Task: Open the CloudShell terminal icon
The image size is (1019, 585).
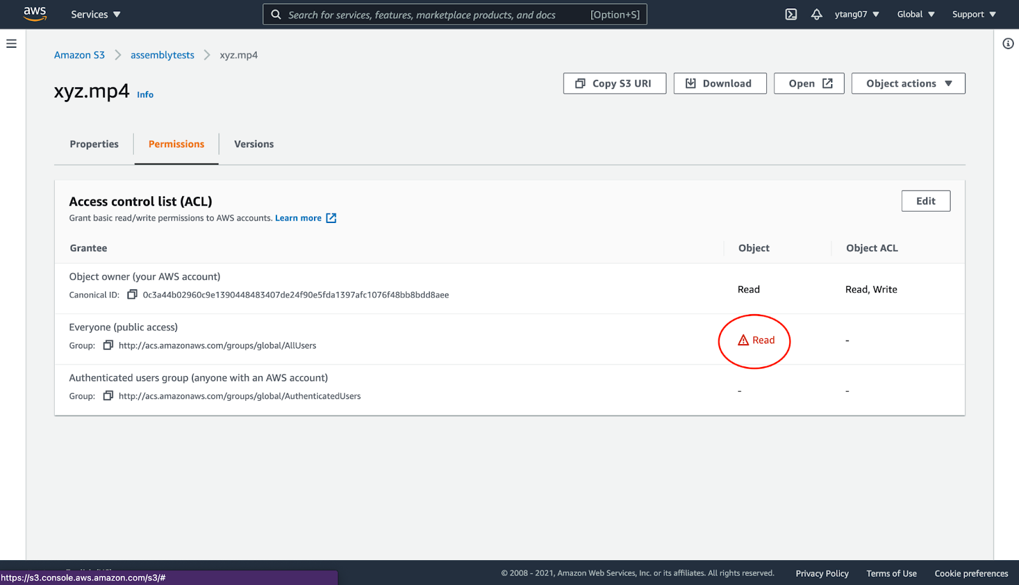Action: click(791, 14)
